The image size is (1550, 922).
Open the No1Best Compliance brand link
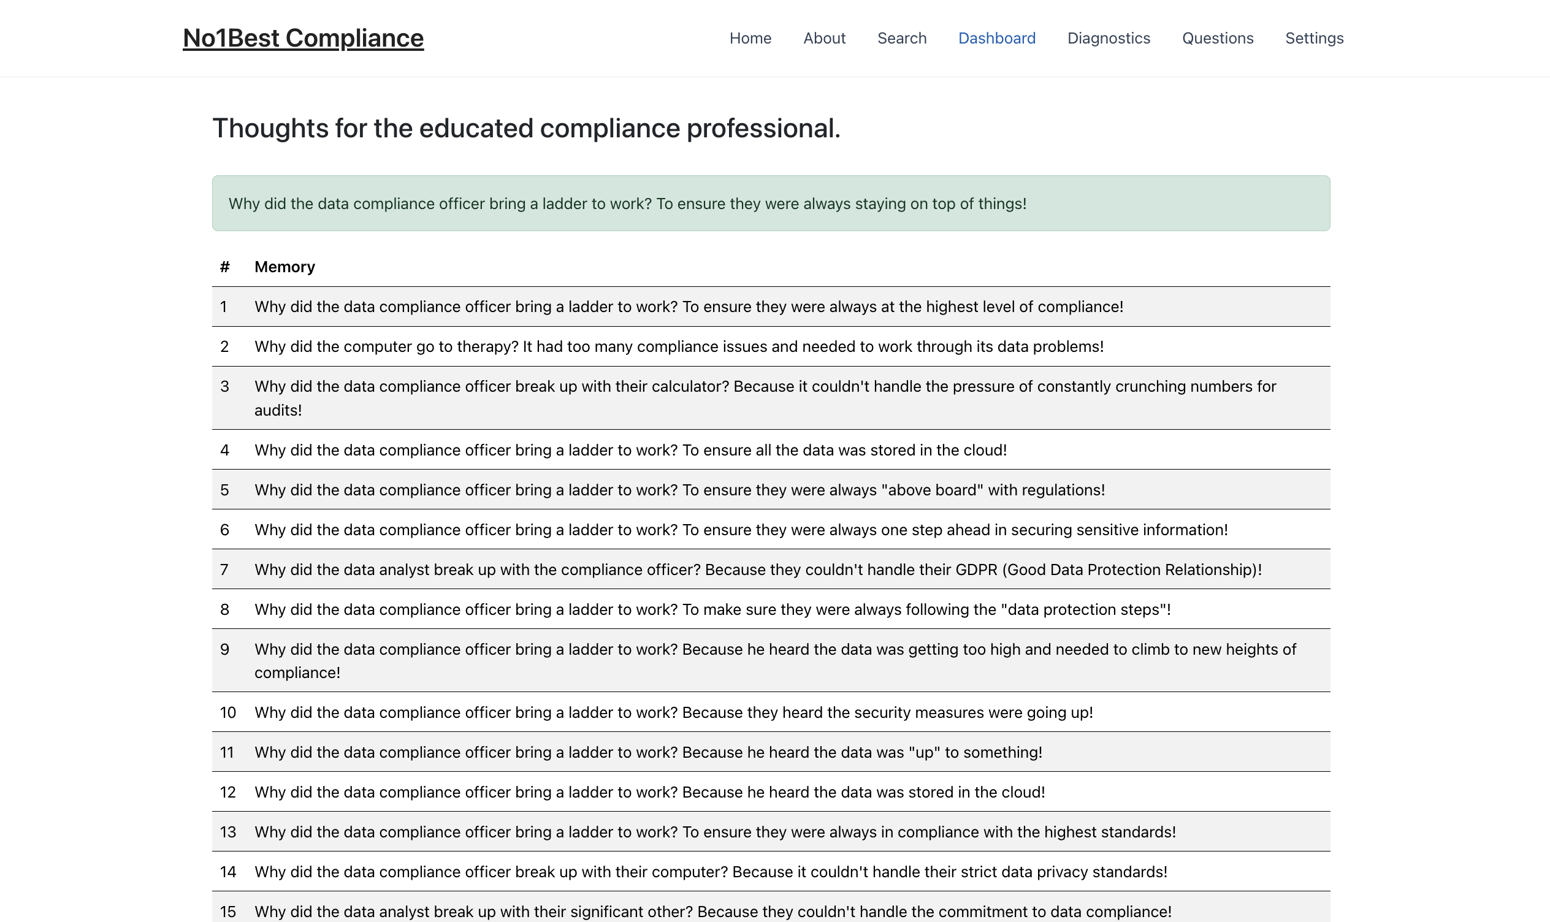coord(303,38)
